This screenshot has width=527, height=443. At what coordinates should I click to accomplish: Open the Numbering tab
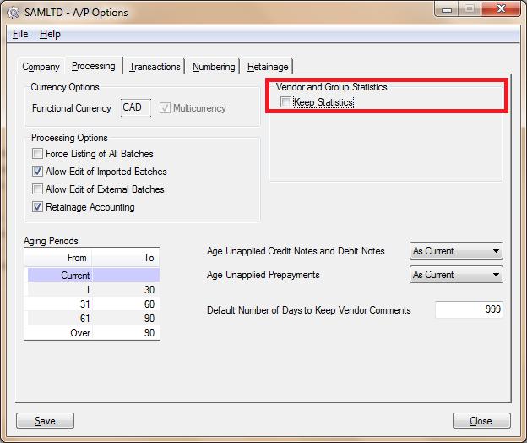[214, 67]
